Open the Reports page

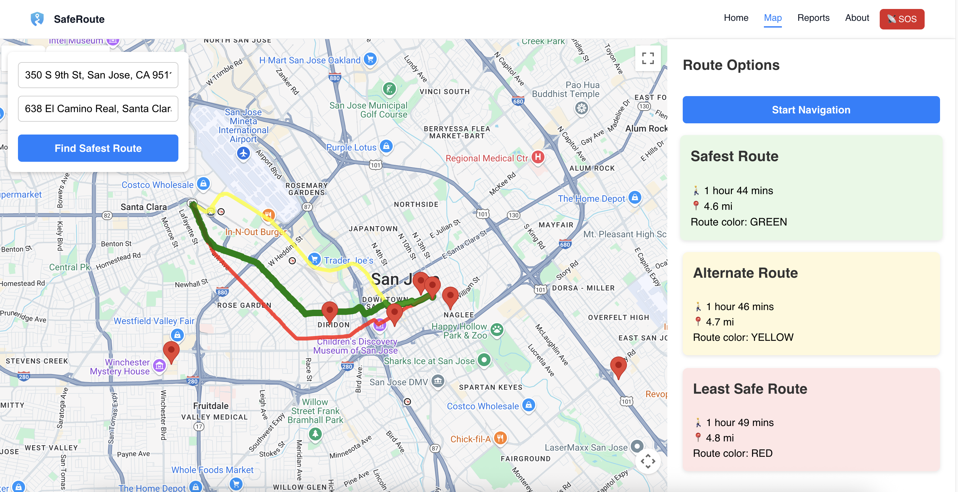pyautogui.click(x=813, y=18)
